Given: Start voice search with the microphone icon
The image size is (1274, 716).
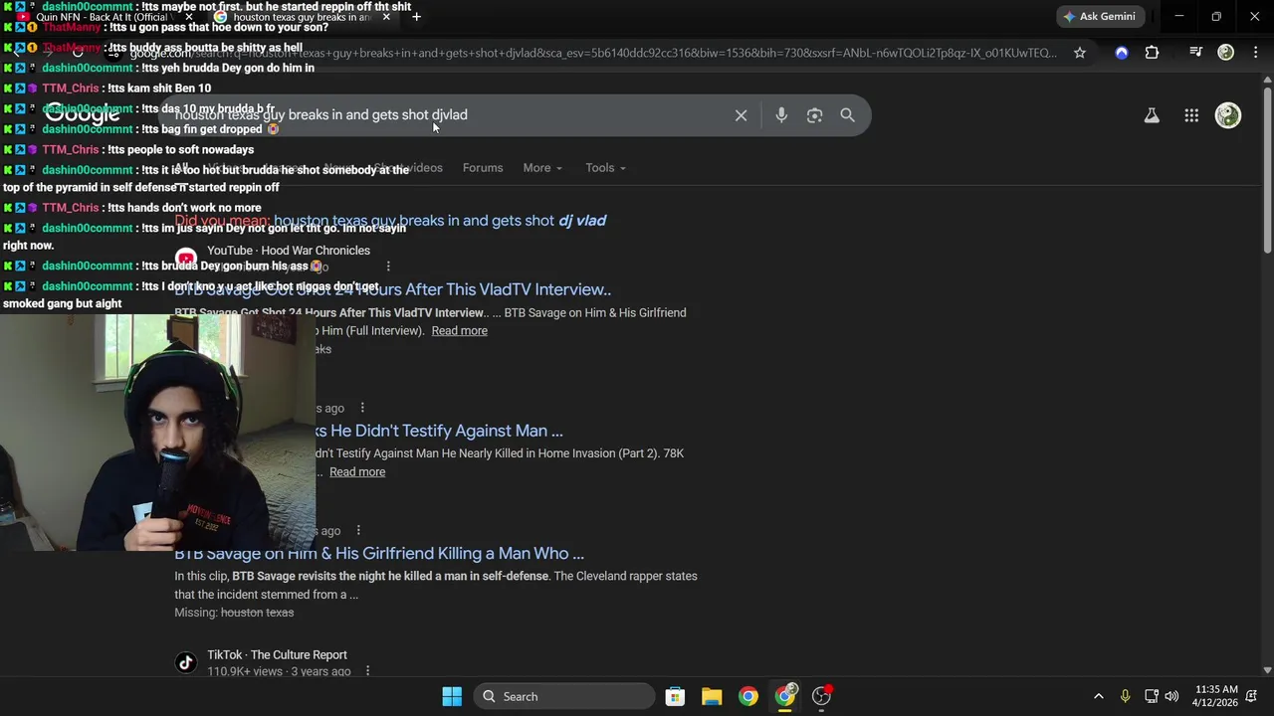Looking at the screenshot, I should coord(781,115).
